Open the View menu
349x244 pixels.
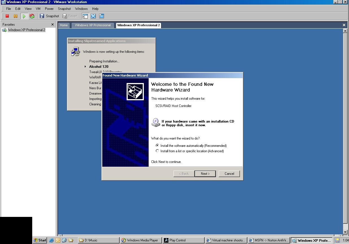click(28, 9)
